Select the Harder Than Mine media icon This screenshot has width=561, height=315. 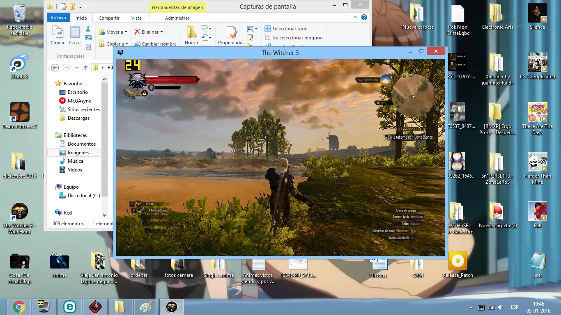point(537,169)
